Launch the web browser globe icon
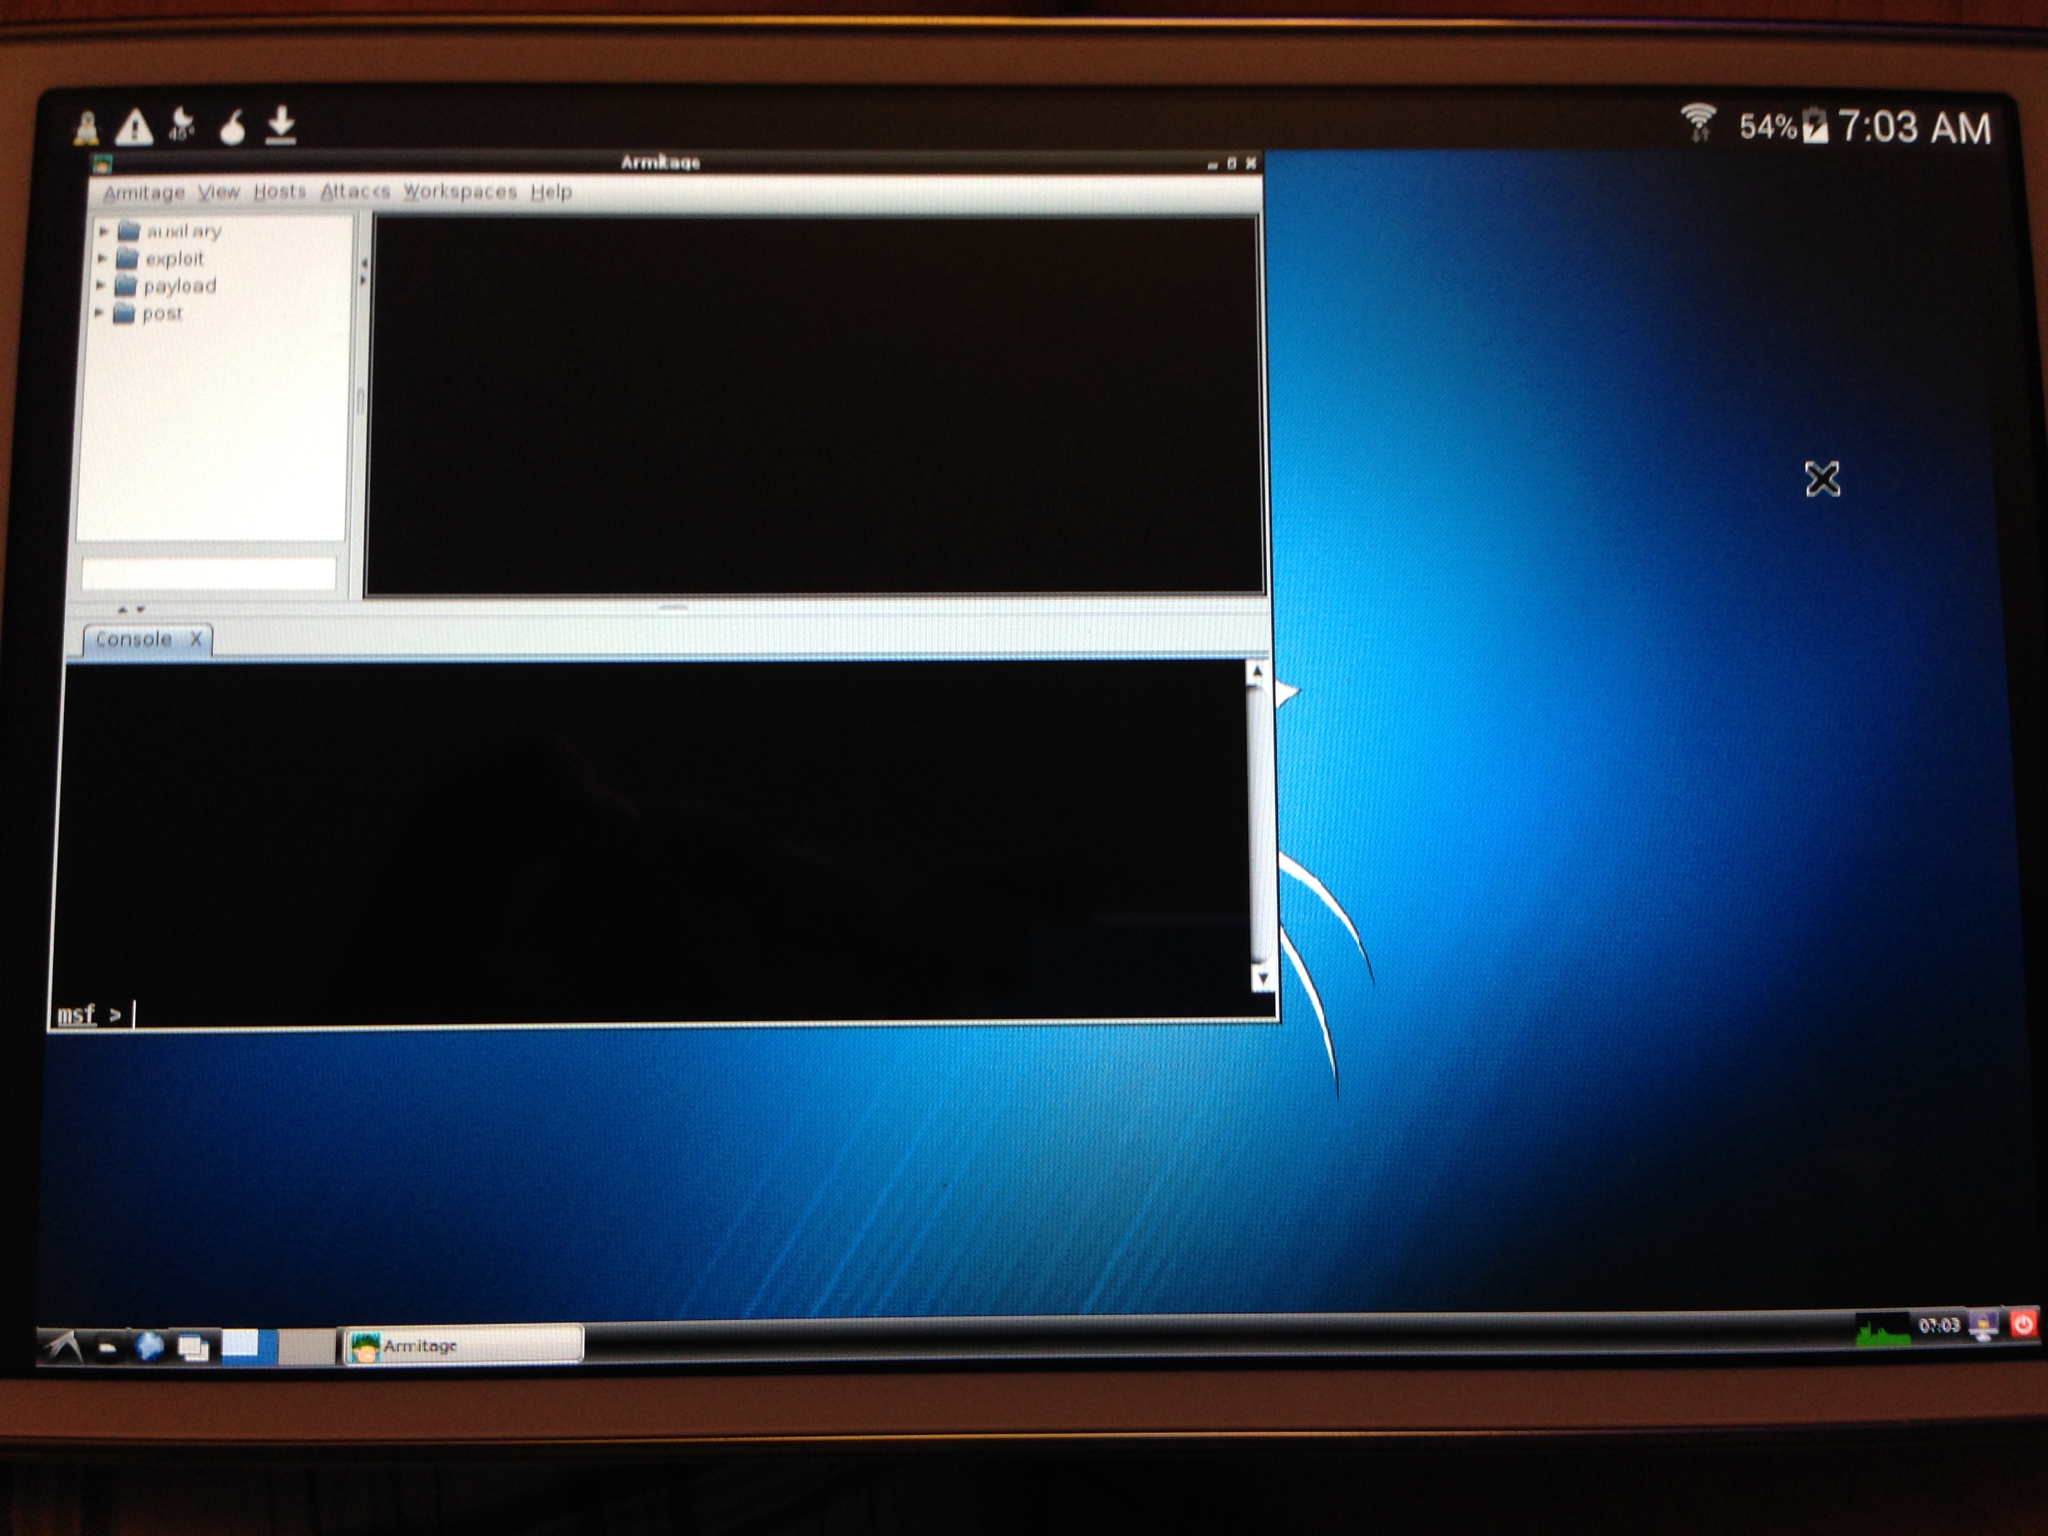This screenshot has height=1536, width=2048. tap(149, 1347)
